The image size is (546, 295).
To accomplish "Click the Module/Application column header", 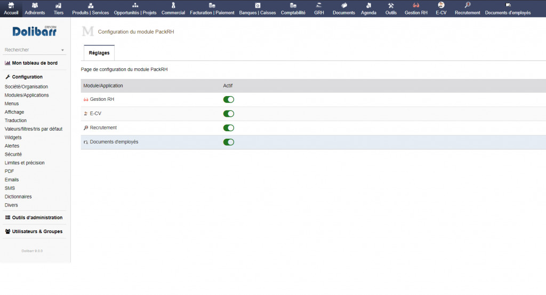I will tap(103, 86).
